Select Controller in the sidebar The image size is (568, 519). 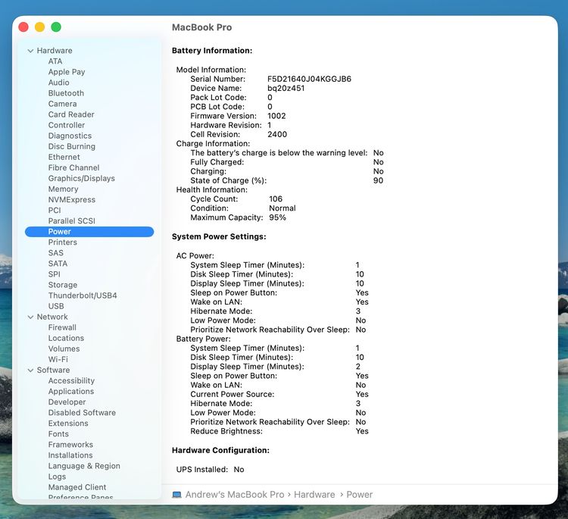(x=67, y=125)
